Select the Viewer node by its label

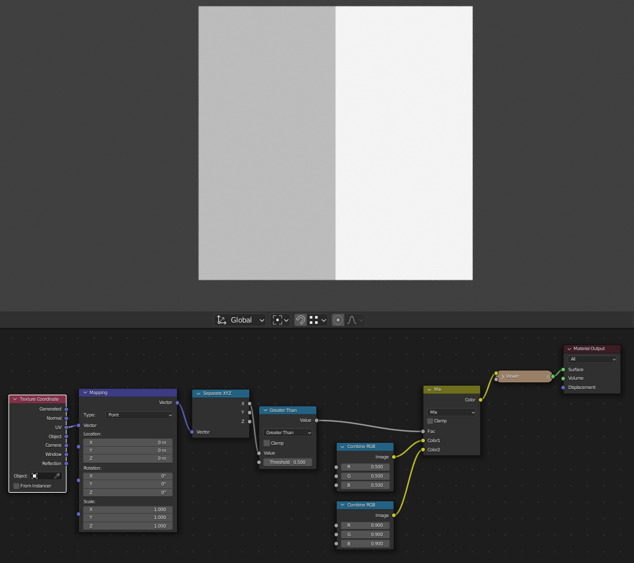[512, 376]
